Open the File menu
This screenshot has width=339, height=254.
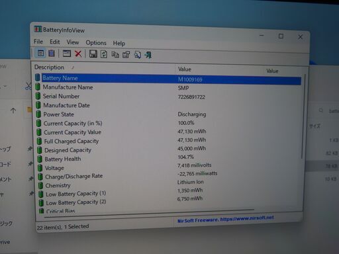pos(38,42)
